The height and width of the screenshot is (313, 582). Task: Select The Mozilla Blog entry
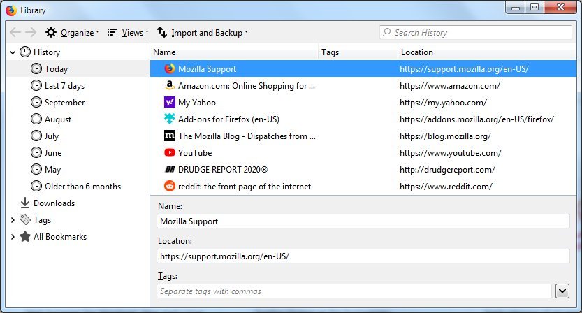(363, 136)
